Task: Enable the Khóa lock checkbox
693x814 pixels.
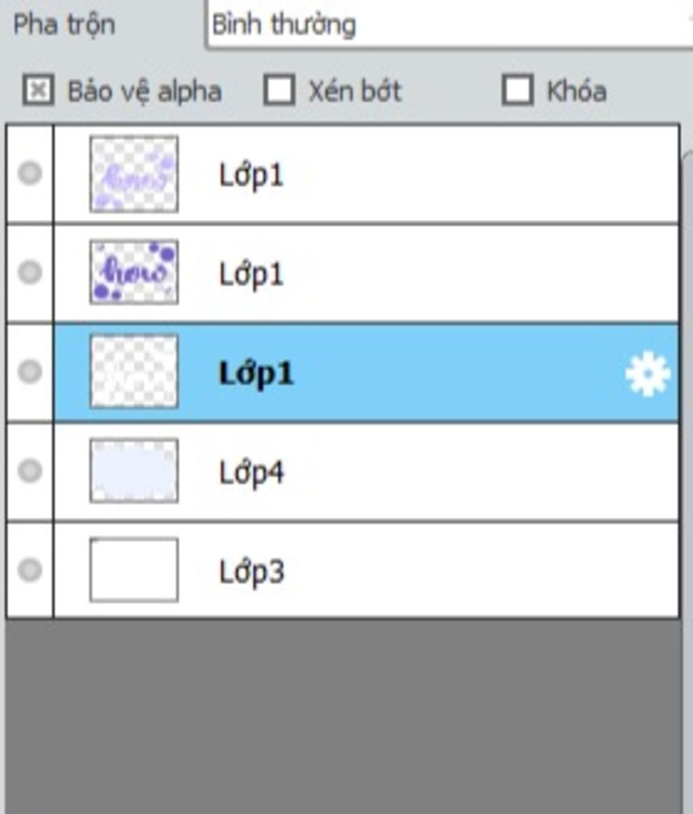Action: 518,91
